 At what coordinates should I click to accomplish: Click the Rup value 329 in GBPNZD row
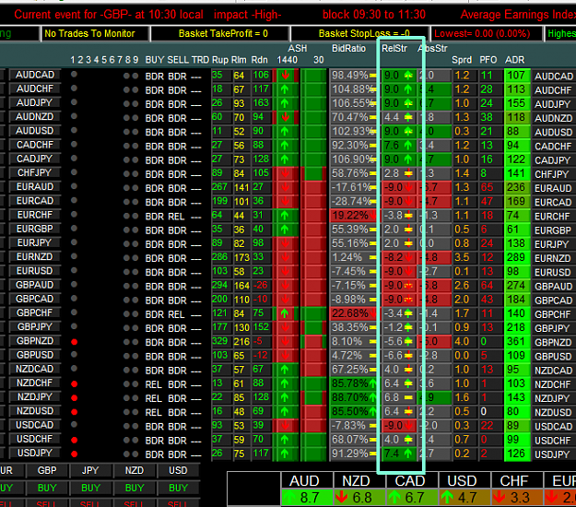[x=219, y=341]
